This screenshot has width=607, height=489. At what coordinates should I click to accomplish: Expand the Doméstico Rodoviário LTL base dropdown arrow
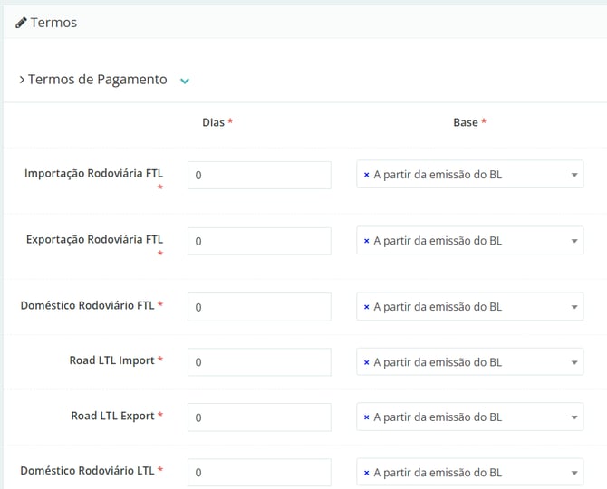click(x=574, y=473)
